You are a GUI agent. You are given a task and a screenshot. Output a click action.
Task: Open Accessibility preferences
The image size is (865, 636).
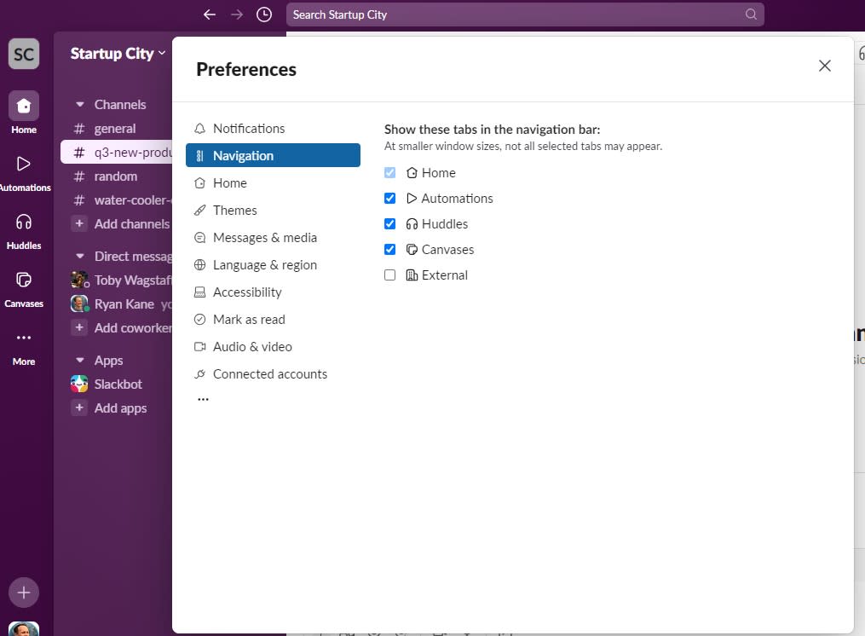273,292
